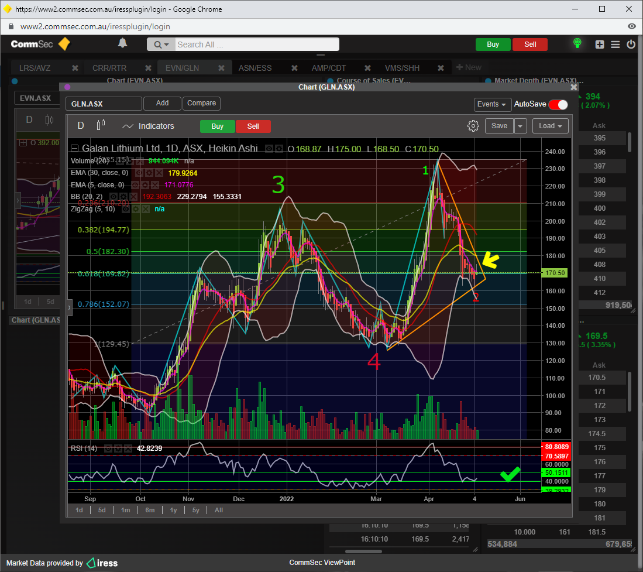The image size is (643, 572).
Task: Switch to the AMP/CDT tab
Action: coord(329,68)
